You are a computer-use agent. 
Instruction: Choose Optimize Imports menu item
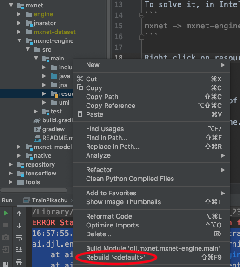(152, 225)
